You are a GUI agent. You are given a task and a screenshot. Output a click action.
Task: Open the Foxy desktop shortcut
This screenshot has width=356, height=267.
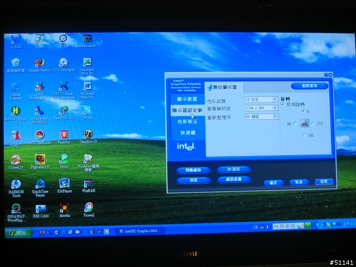64,161
